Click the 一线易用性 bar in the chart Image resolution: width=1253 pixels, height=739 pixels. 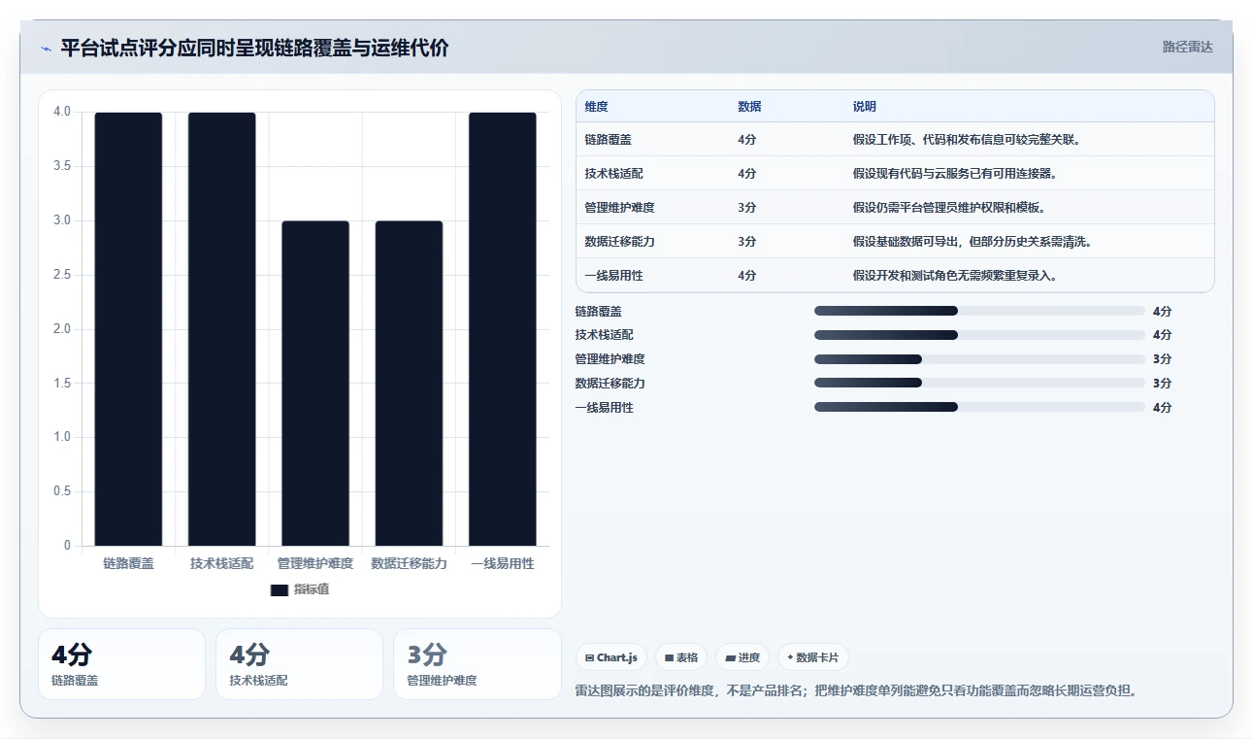coord(503,329)
